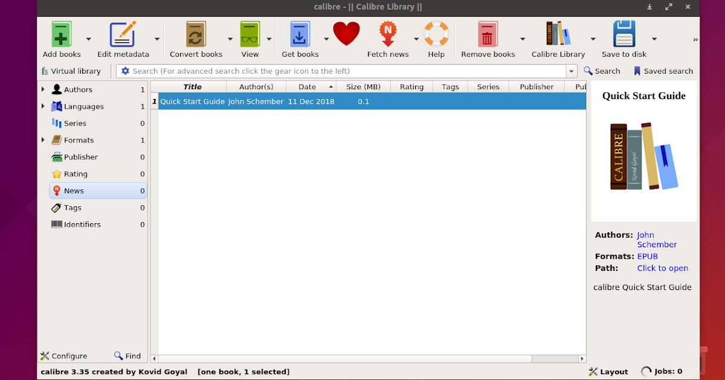Click the Search button

pos(602,71)
